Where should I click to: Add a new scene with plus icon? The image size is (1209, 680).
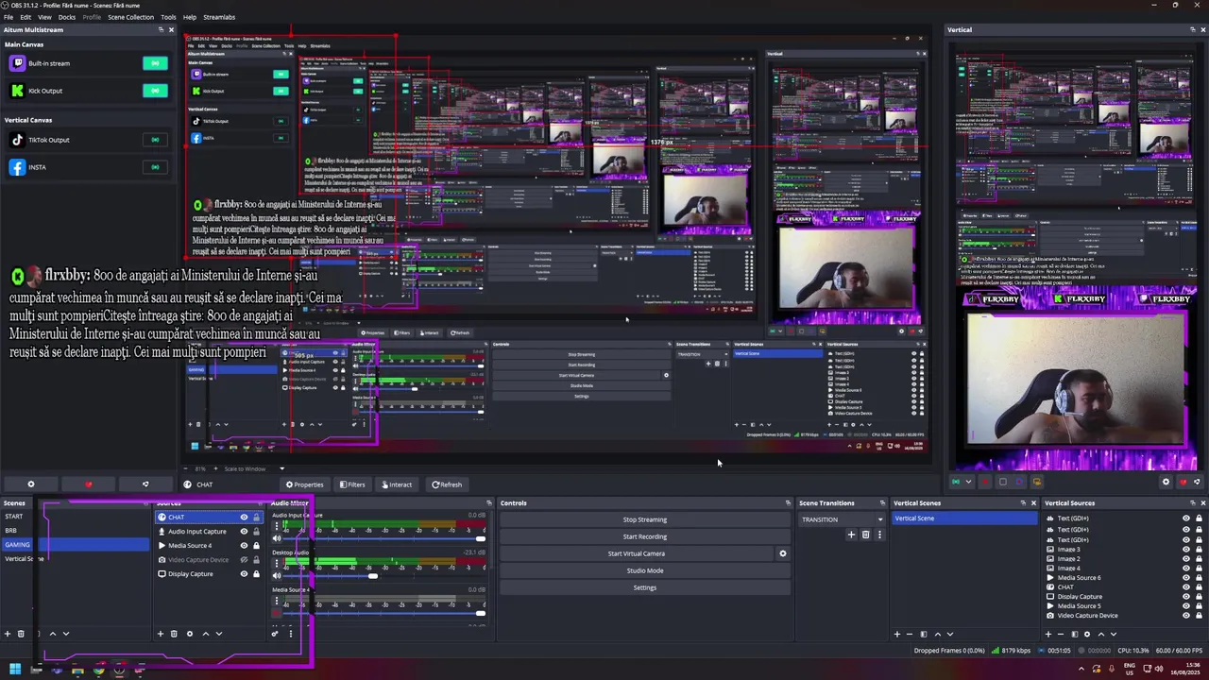(x=8, y=634)
